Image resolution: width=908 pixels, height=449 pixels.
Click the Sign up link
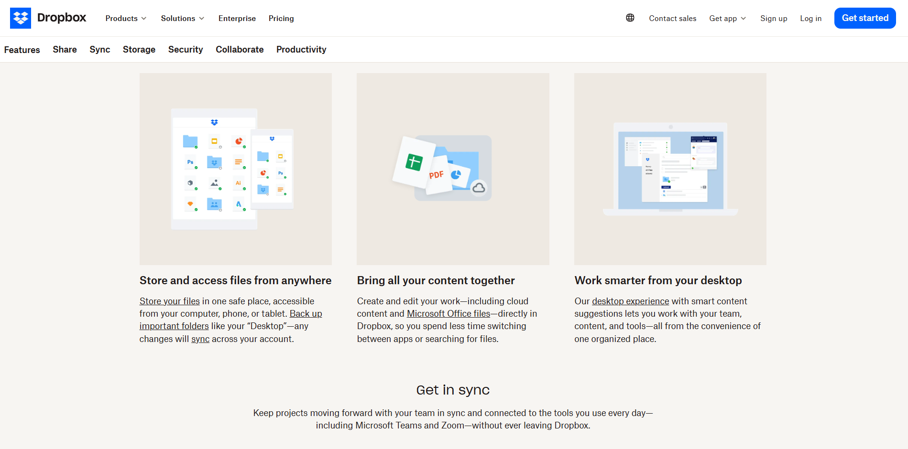[x=774, y=18]
